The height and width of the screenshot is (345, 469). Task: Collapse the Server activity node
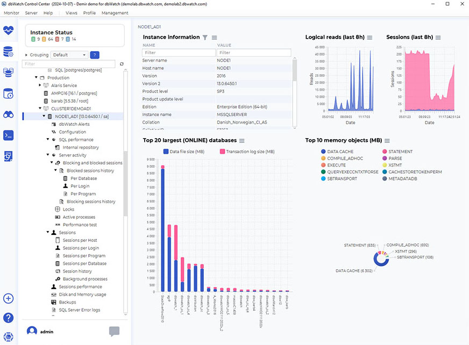pyautogui.click(x=48, y=155)
